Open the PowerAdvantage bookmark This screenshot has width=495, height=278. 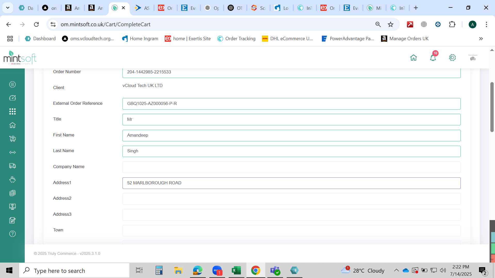click(348, 39)
